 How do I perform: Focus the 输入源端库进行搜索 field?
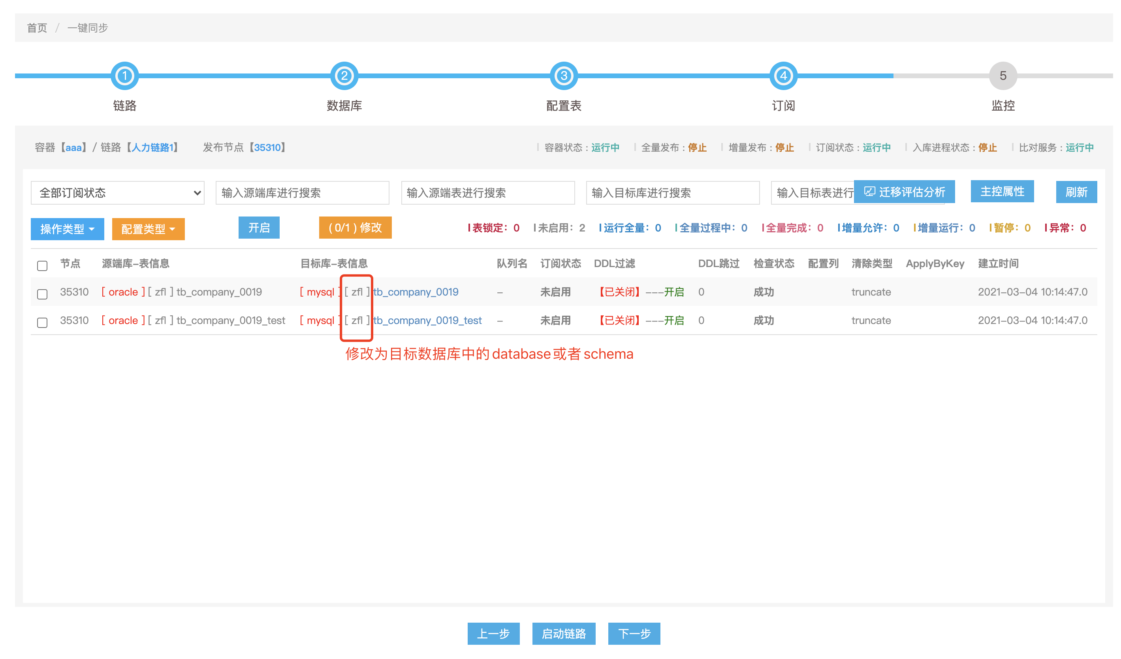(303, 193)
